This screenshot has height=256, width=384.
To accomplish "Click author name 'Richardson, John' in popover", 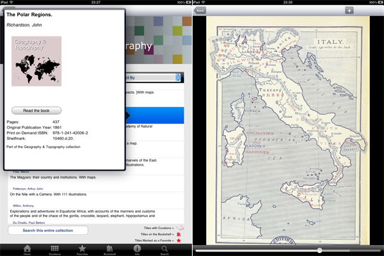I will (x=24, y=25).
